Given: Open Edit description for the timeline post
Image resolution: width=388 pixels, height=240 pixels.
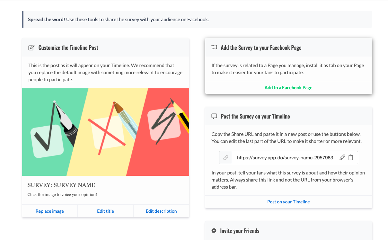Looking at the screenshot, I should (x=161, y=211).
